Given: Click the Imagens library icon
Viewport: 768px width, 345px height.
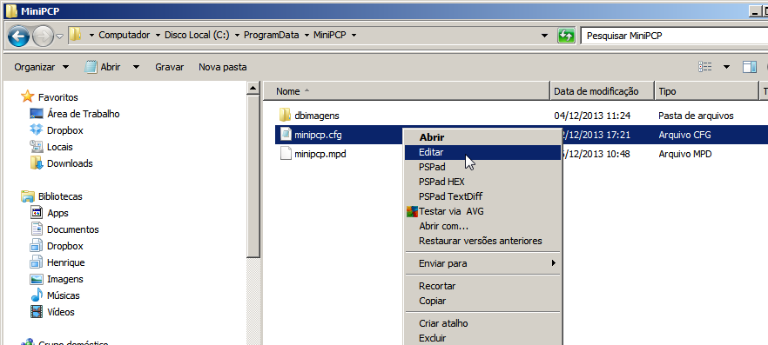Looking at the screenshot, I should (x=37, y=279).
